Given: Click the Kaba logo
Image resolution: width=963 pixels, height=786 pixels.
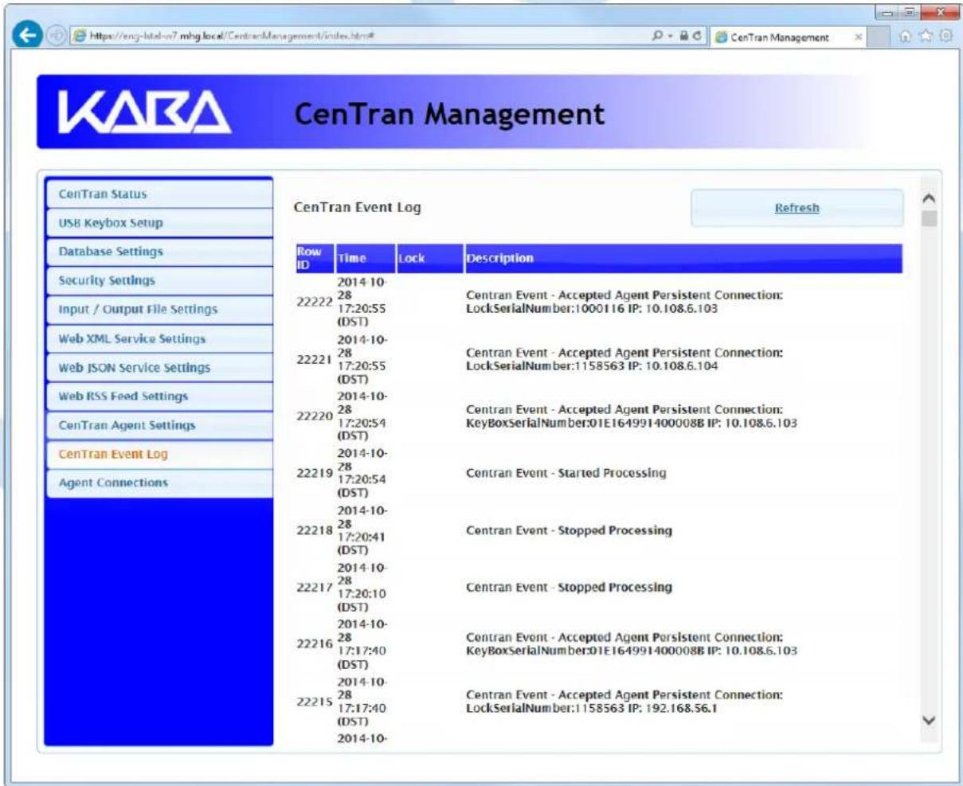Looking at the screenshot, I should point(143,112).
